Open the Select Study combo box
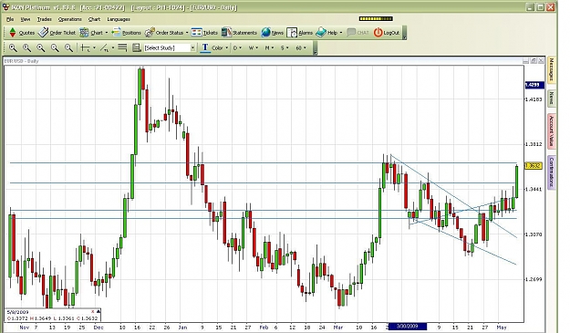 click(170, 47)
